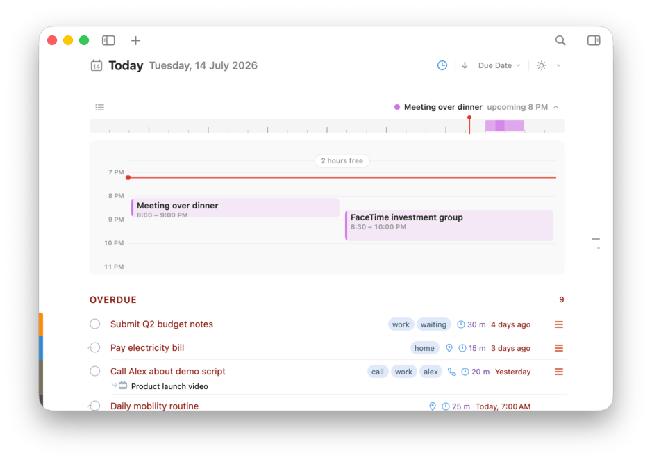Screen dimensions: 652x462
Task: Expand the chevron next to sun icon
Action: [x=558, y=65]
